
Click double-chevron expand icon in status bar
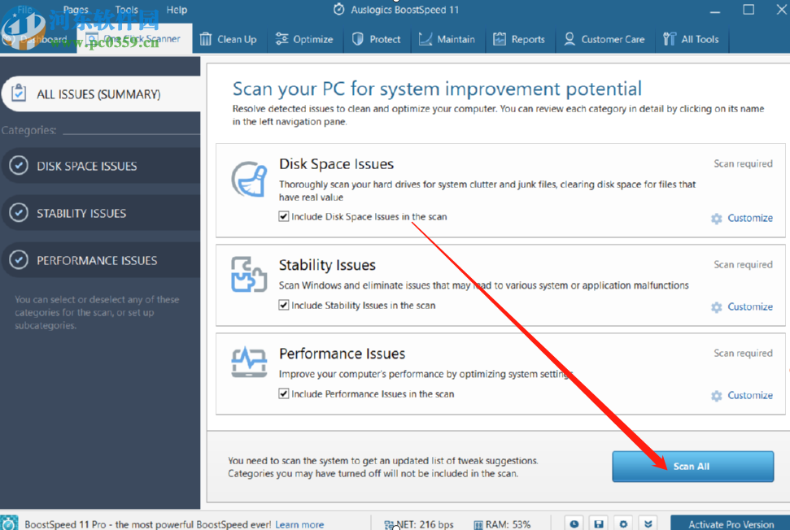648,524
